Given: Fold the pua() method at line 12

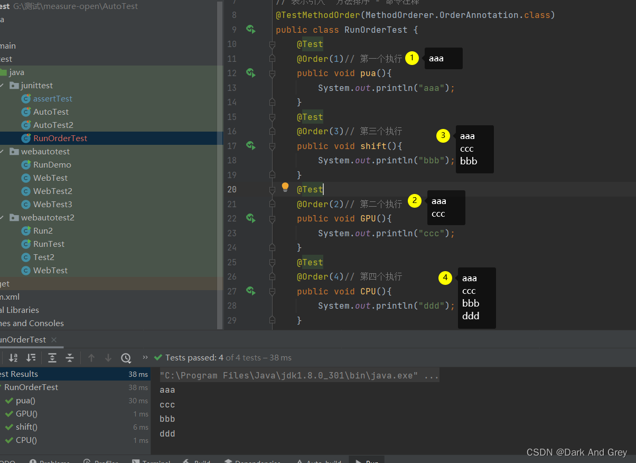Looking at the screenshot, I should coord(272,74).
